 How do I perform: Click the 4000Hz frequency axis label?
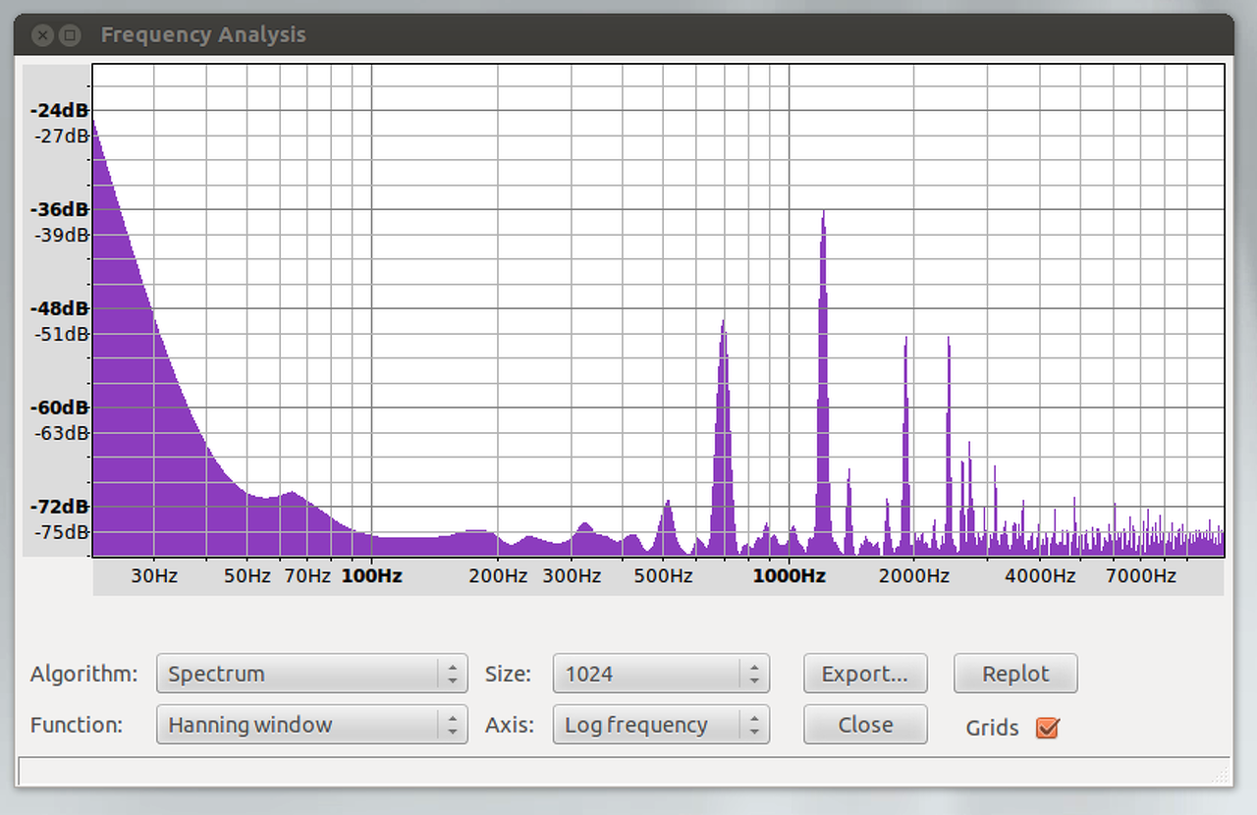pos(1040,575)
